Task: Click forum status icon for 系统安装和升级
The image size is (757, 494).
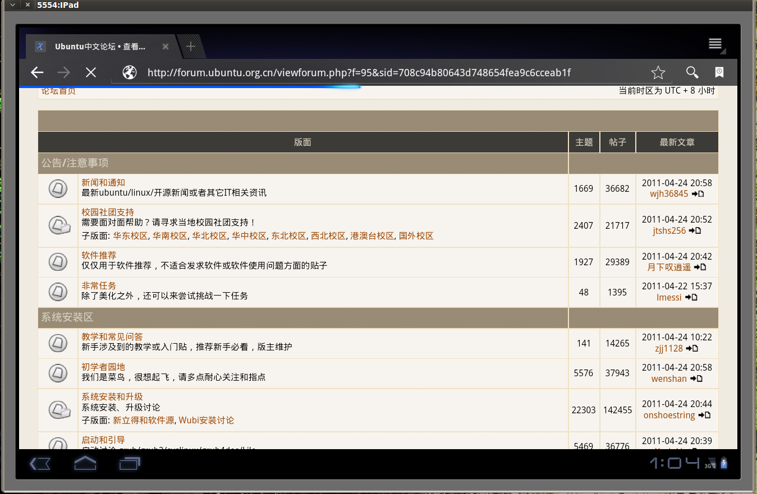Action: pyautogui.click(x=59, y=409)
